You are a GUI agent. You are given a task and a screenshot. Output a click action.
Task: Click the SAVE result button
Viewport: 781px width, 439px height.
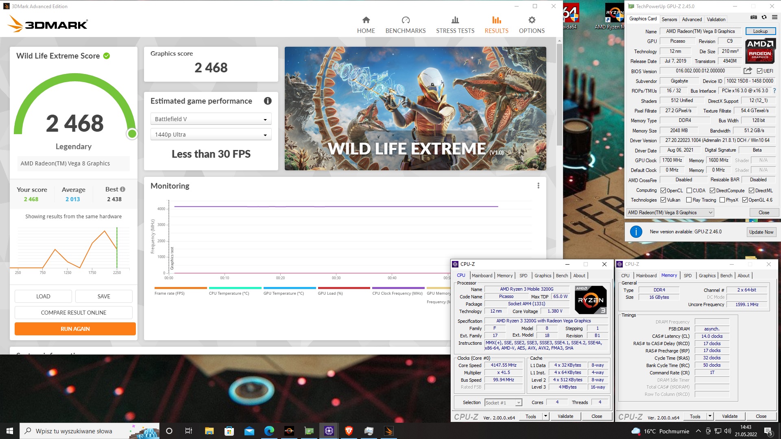click(x=104, y=296)
